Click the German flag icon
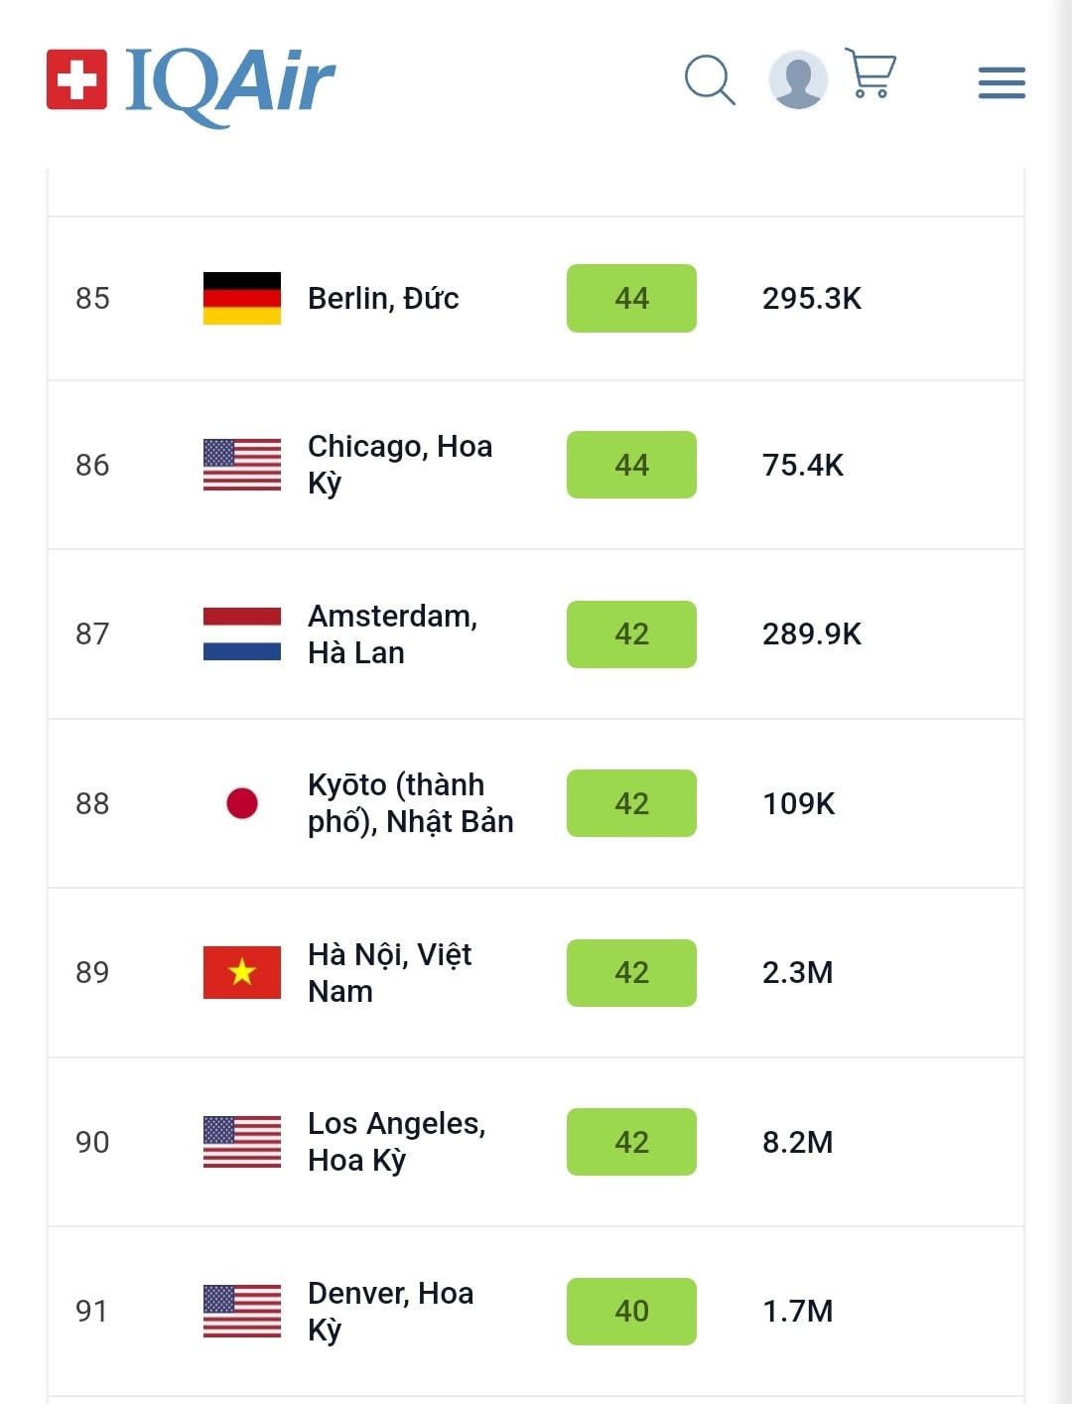 pyautogui.click(x=242, y=298)
